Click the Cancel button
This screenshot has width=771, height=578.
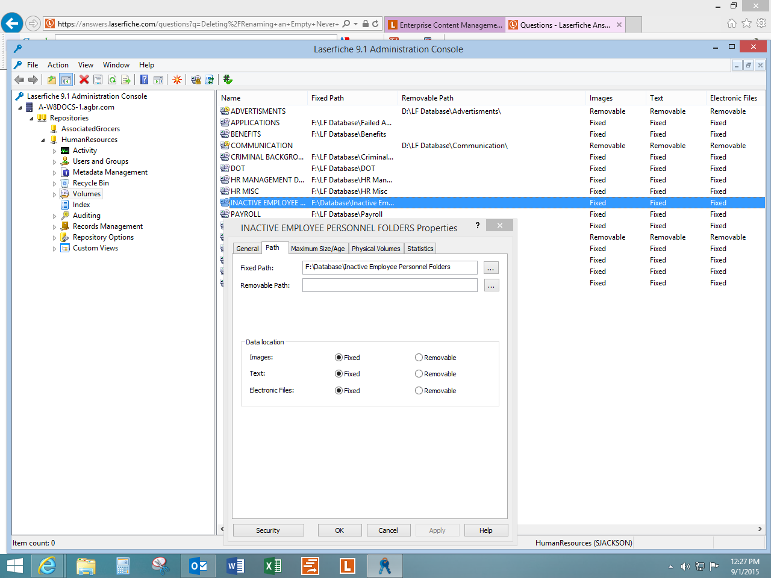pyautogui.click(x=388, y=530)
